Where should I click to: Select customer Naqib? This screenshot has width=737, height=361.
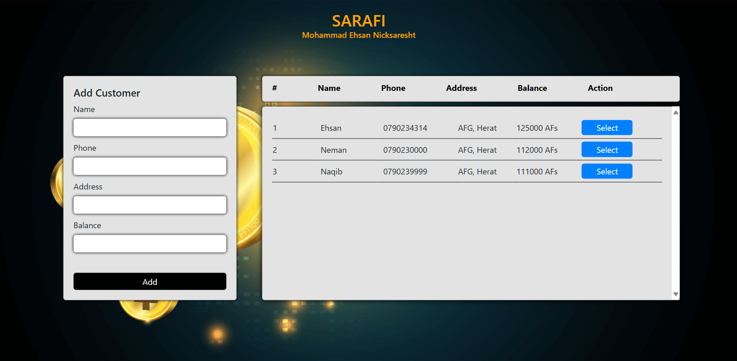coord(607,172)
